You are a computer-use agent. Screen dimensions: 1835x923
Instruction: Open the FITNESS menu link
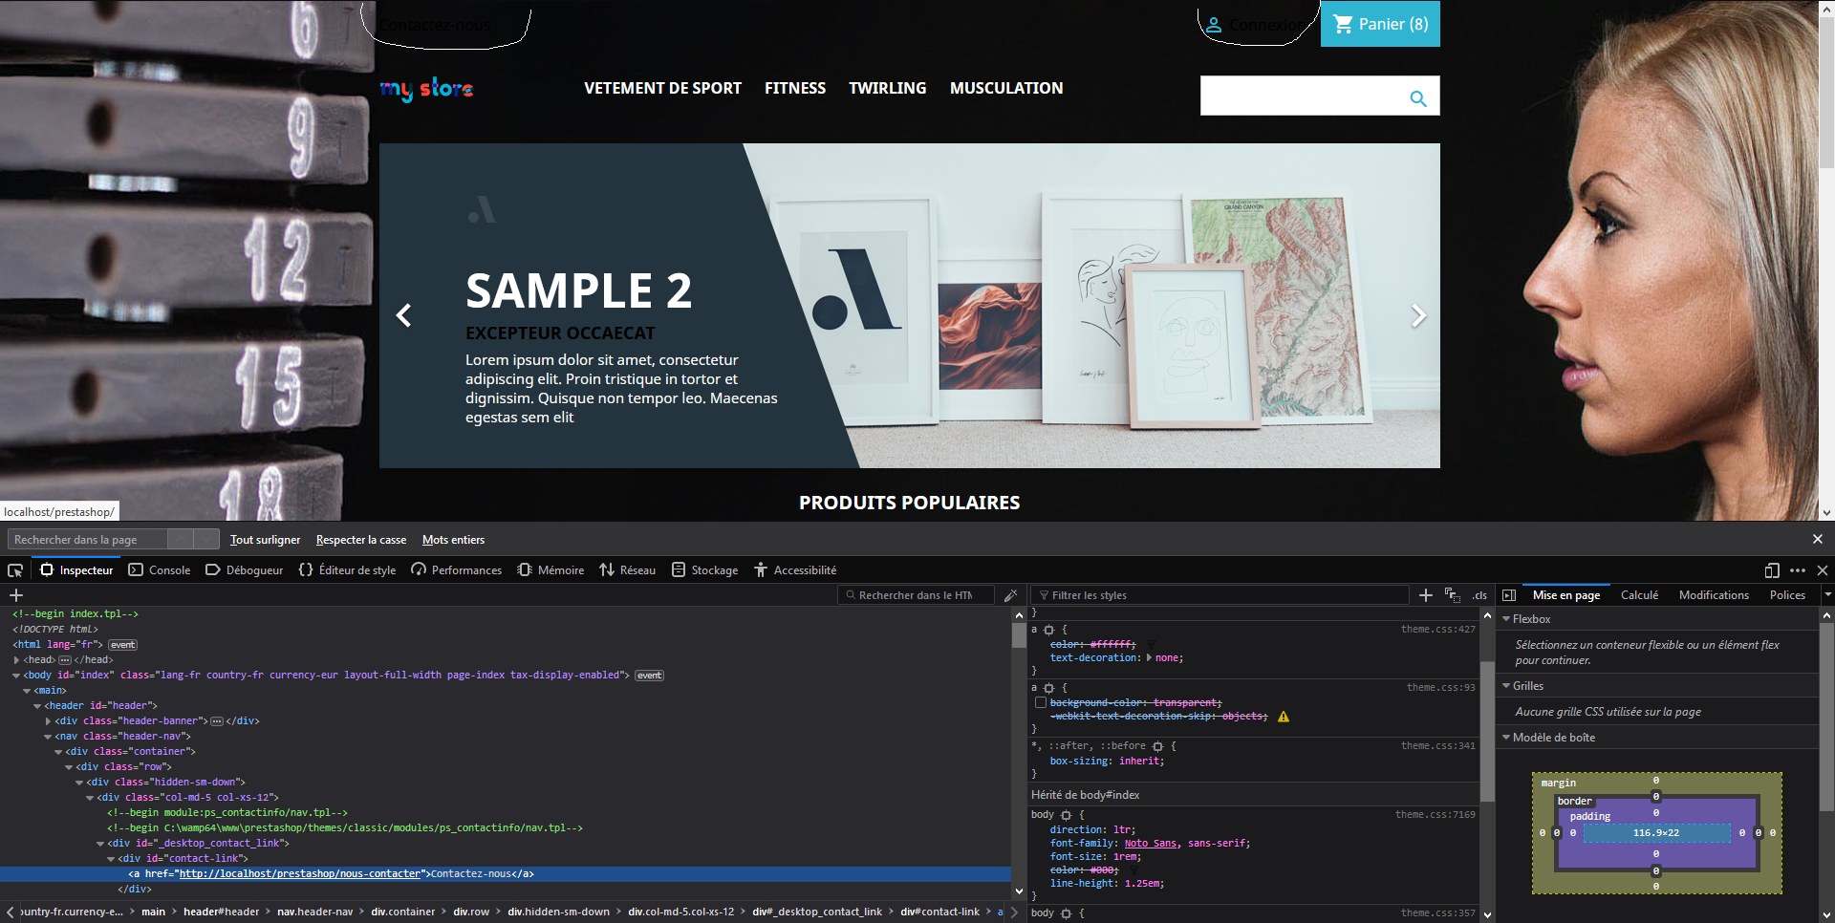795,88
